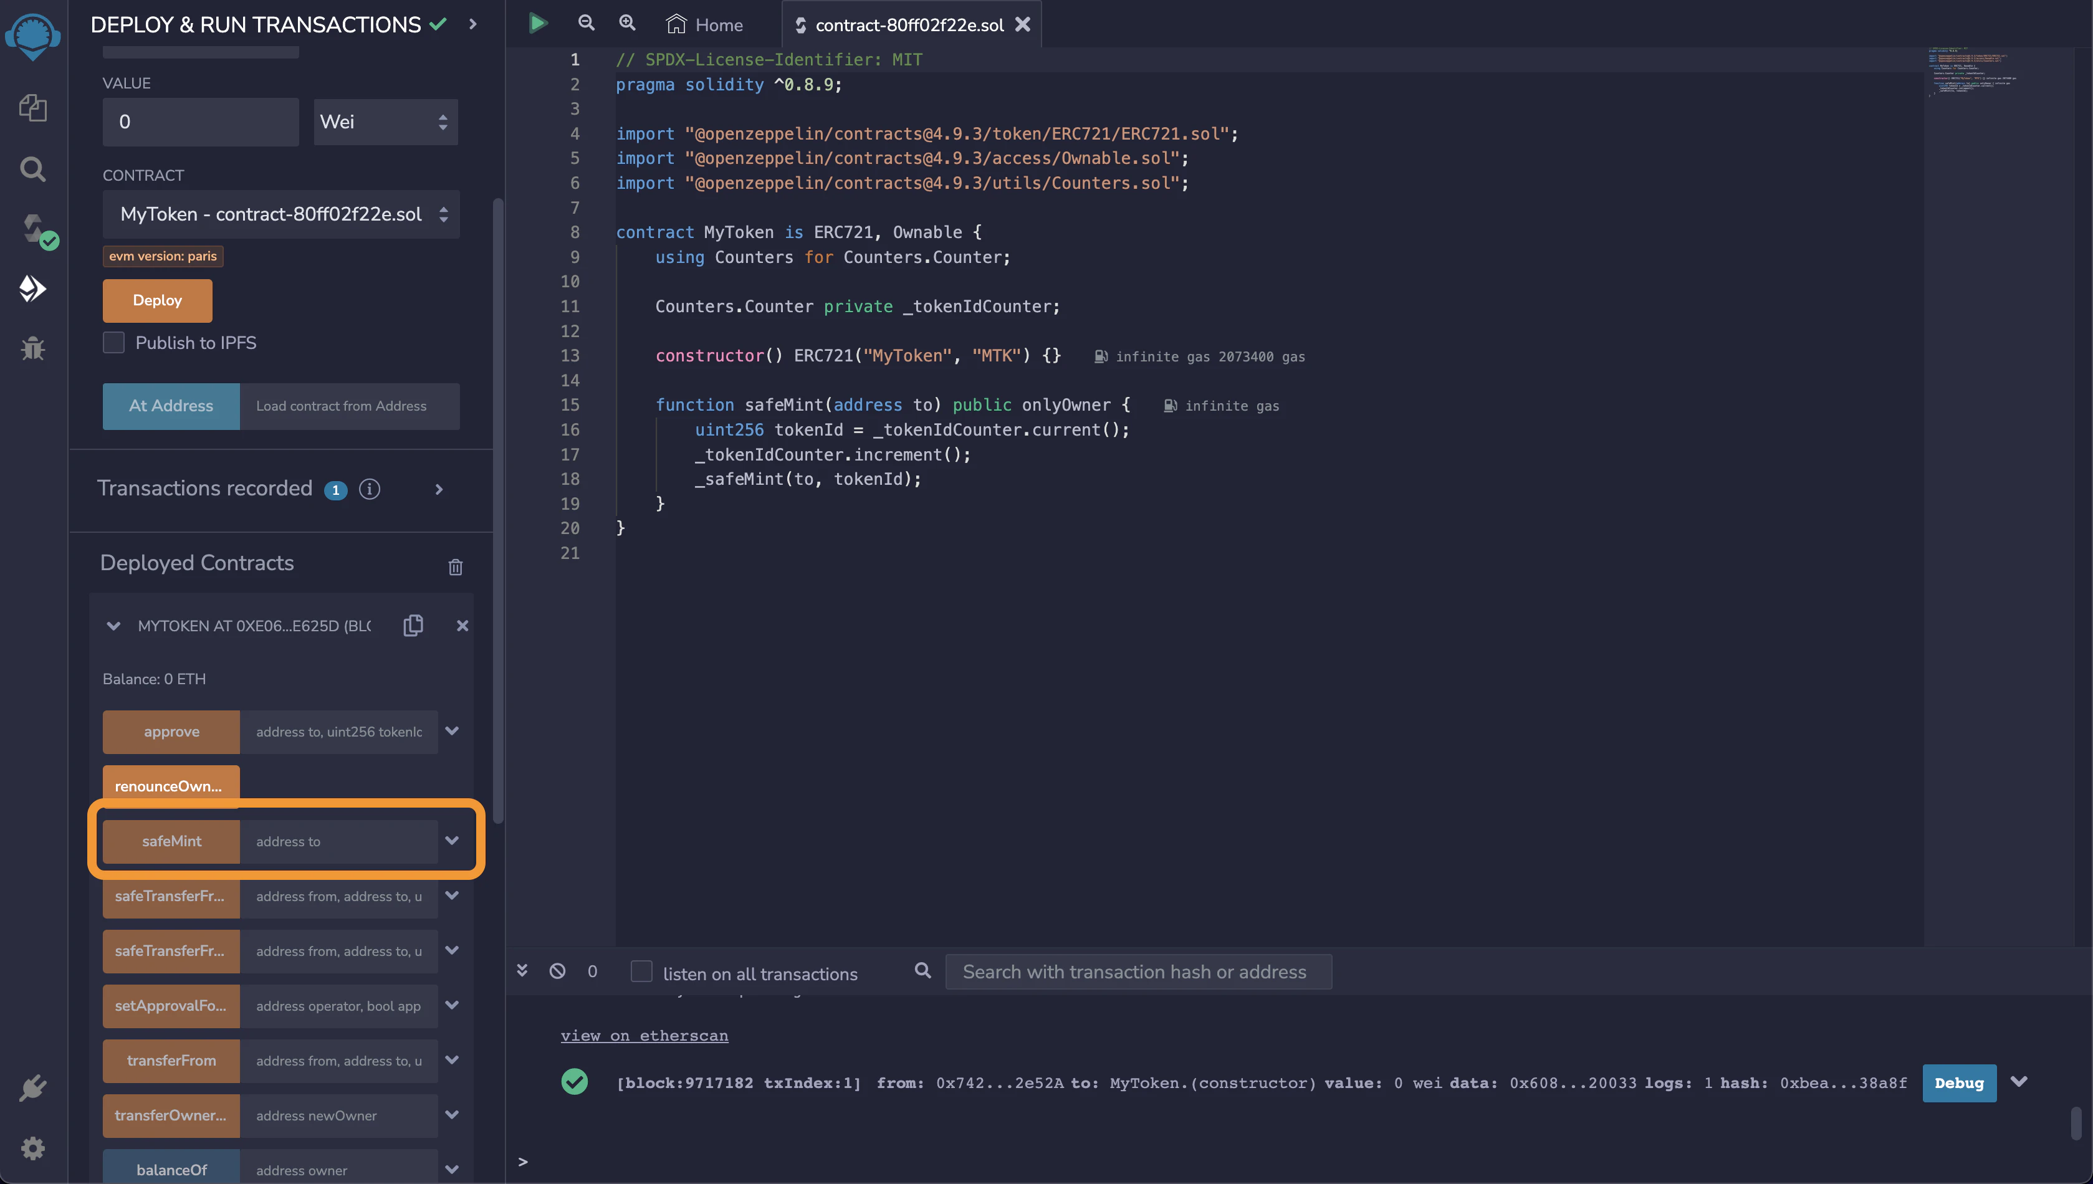The width and height of the screenshot is (2093, 1184).
Task: Open the File Explorer panel
Action: [32, 108]
